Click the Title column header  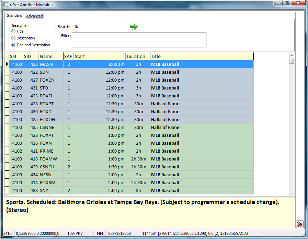tap(202, 56)
